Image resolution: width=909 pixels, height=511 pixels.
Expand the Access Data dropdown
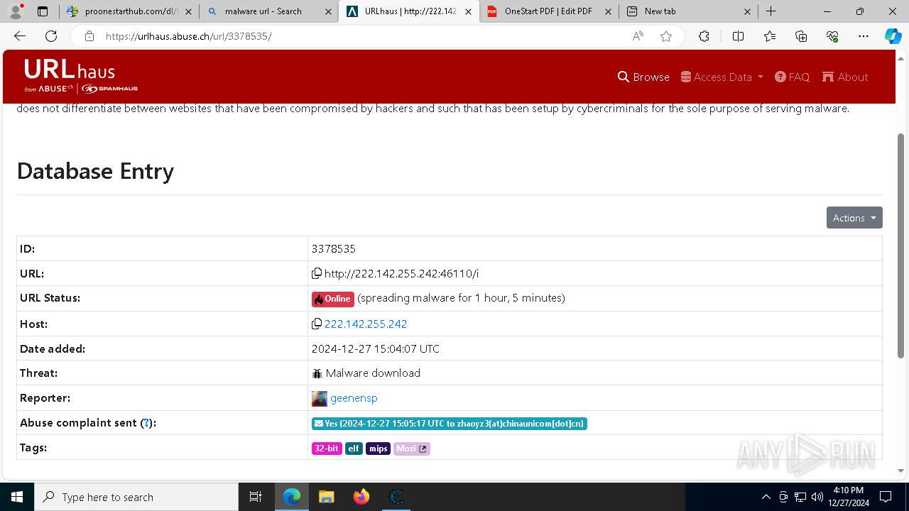(x=722, y=77)
